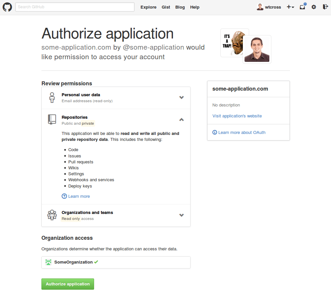Focus the Search GitHub field

(x=75, y=7)
